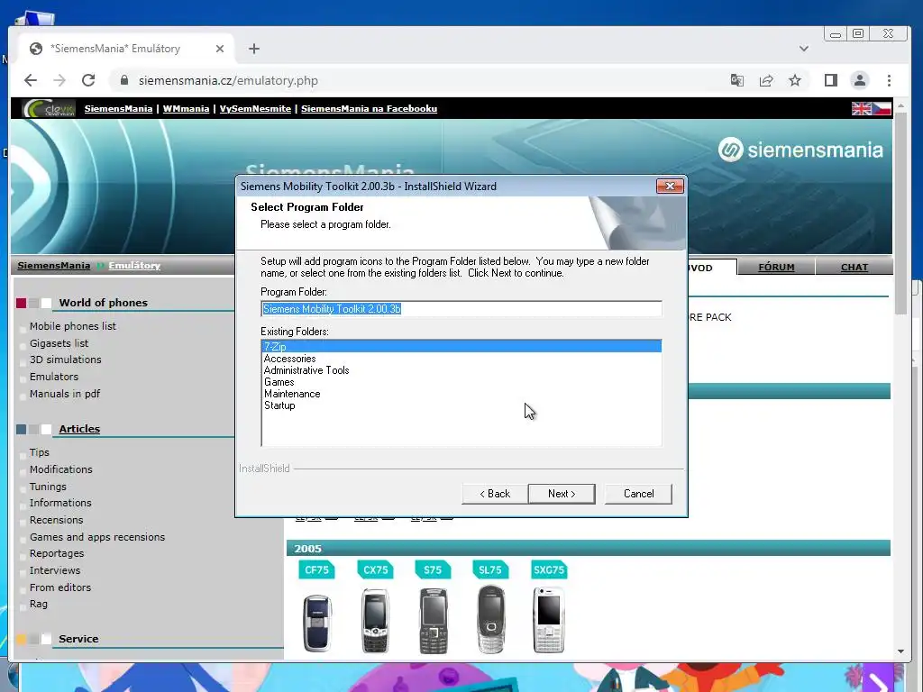Viewport: 923px width, 692px height.
Task: Open Chrome three-dot menu
Action: tap(889, 80)
